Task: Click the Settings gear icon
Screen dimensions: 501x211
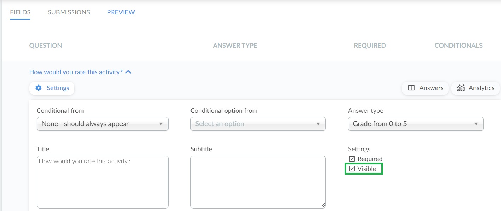Action: pos(39,88)
